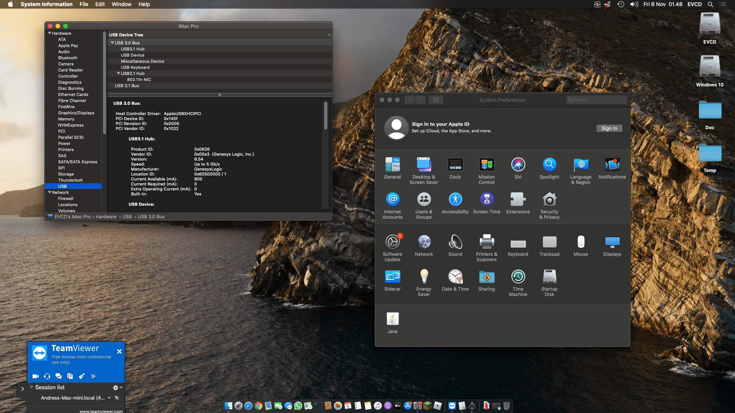Open Spotlight search in menu bar
Screen dimensions: 735x413
point(710,4)
